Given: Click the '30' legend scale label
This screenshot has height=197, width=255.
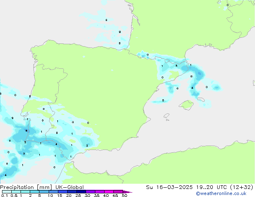Looking at the screenshot, I should (87, 195).
